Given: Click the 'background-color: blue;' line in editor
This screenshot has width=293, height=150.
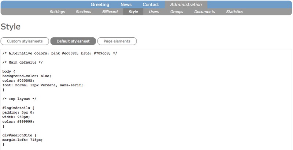Looking at the screenshot, I should (x=27, y=76).
